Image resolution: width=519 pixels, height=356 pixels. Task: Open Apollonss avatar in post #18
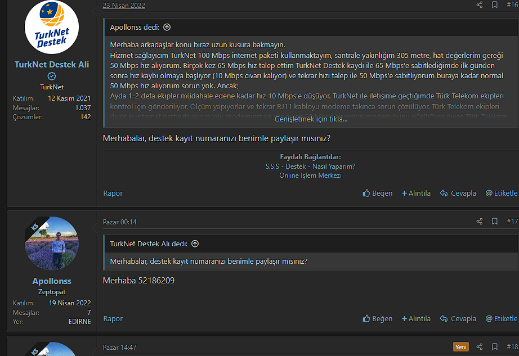(52, 349)
